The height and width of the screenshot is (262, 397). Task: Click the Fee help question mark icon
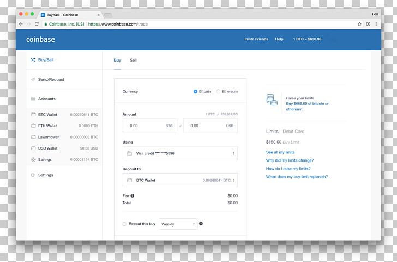pyautogui.click(x=133, y=195)
